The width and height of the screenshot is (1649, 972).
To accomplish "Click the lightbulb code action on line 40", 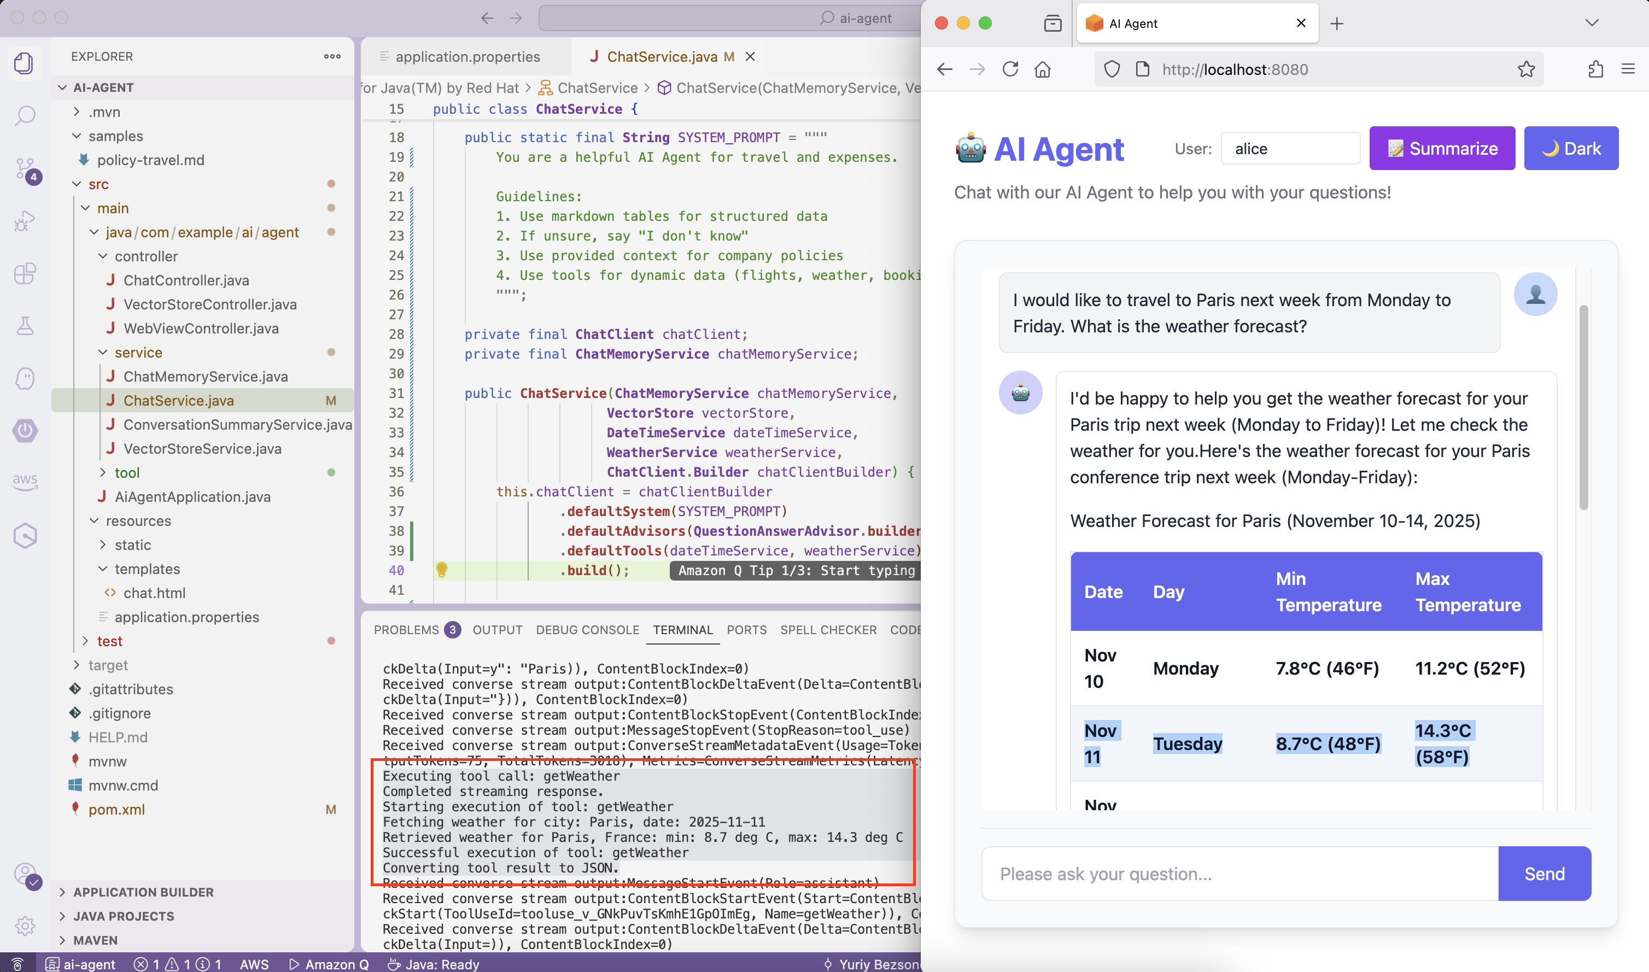I will coord(441,570).
